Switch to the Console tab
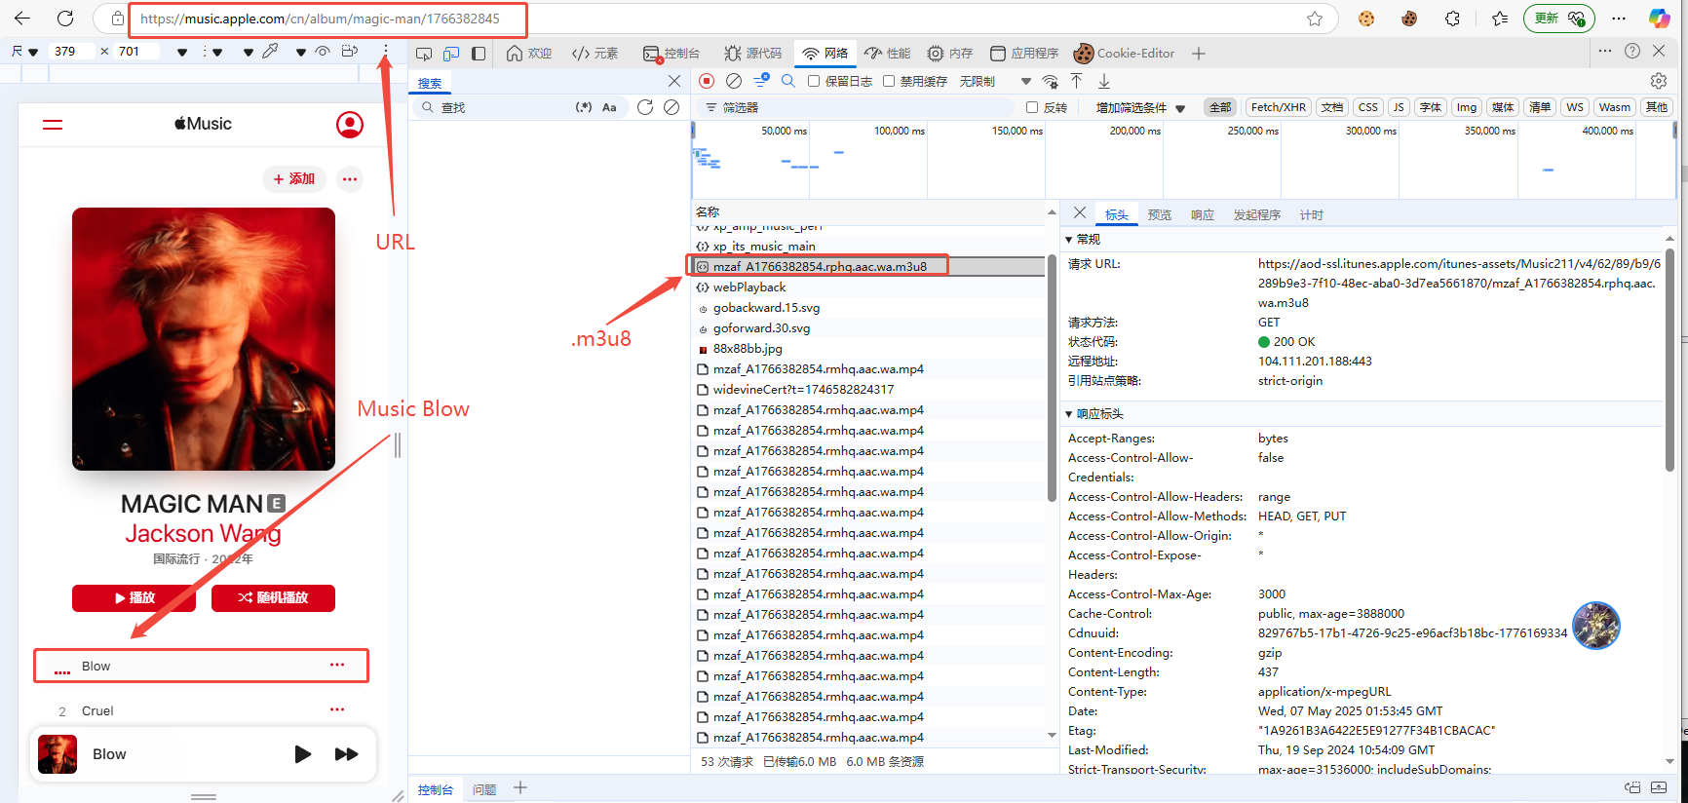Viewport: 1688px width, 803px height. coord(671,54)
